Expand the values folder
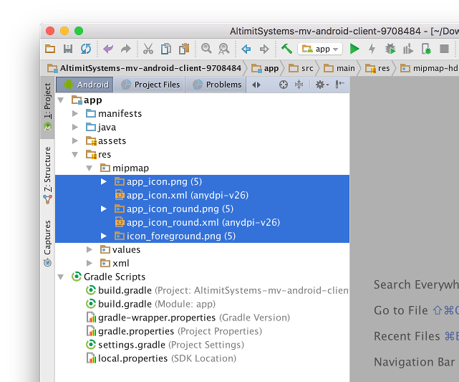 90,249
